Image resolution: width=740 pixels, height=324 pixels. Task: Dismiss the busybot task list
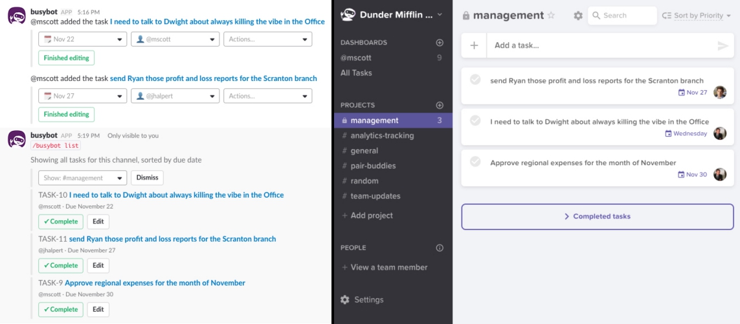click(147, 178)
